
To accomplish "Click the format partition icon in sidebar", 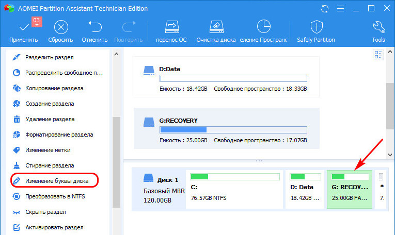I will click(17, 135).
